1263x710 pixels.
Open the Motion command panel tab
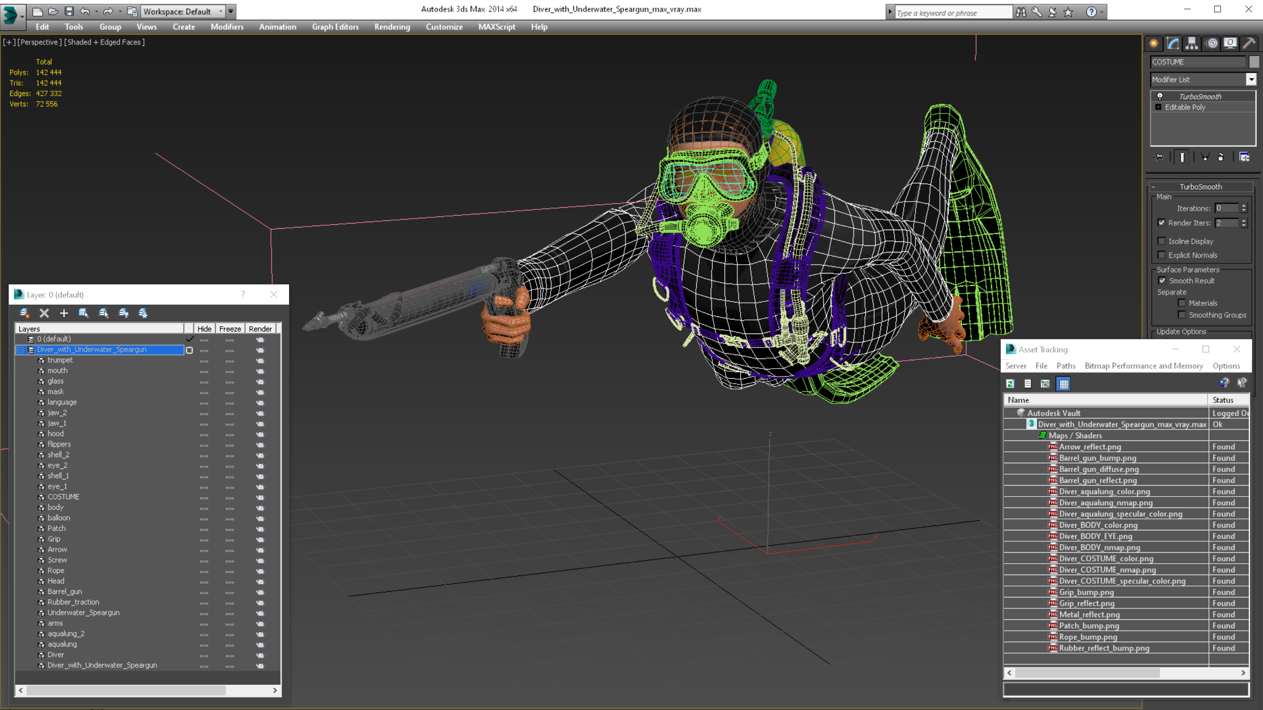click(1212, 44)
